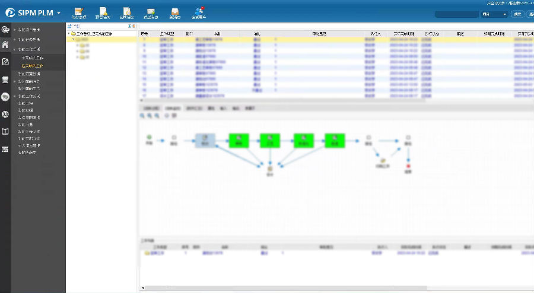This screenshot has height=293, width=534.
Task: Open the chat bubble icon in the left rail
Action: (5, 97)
